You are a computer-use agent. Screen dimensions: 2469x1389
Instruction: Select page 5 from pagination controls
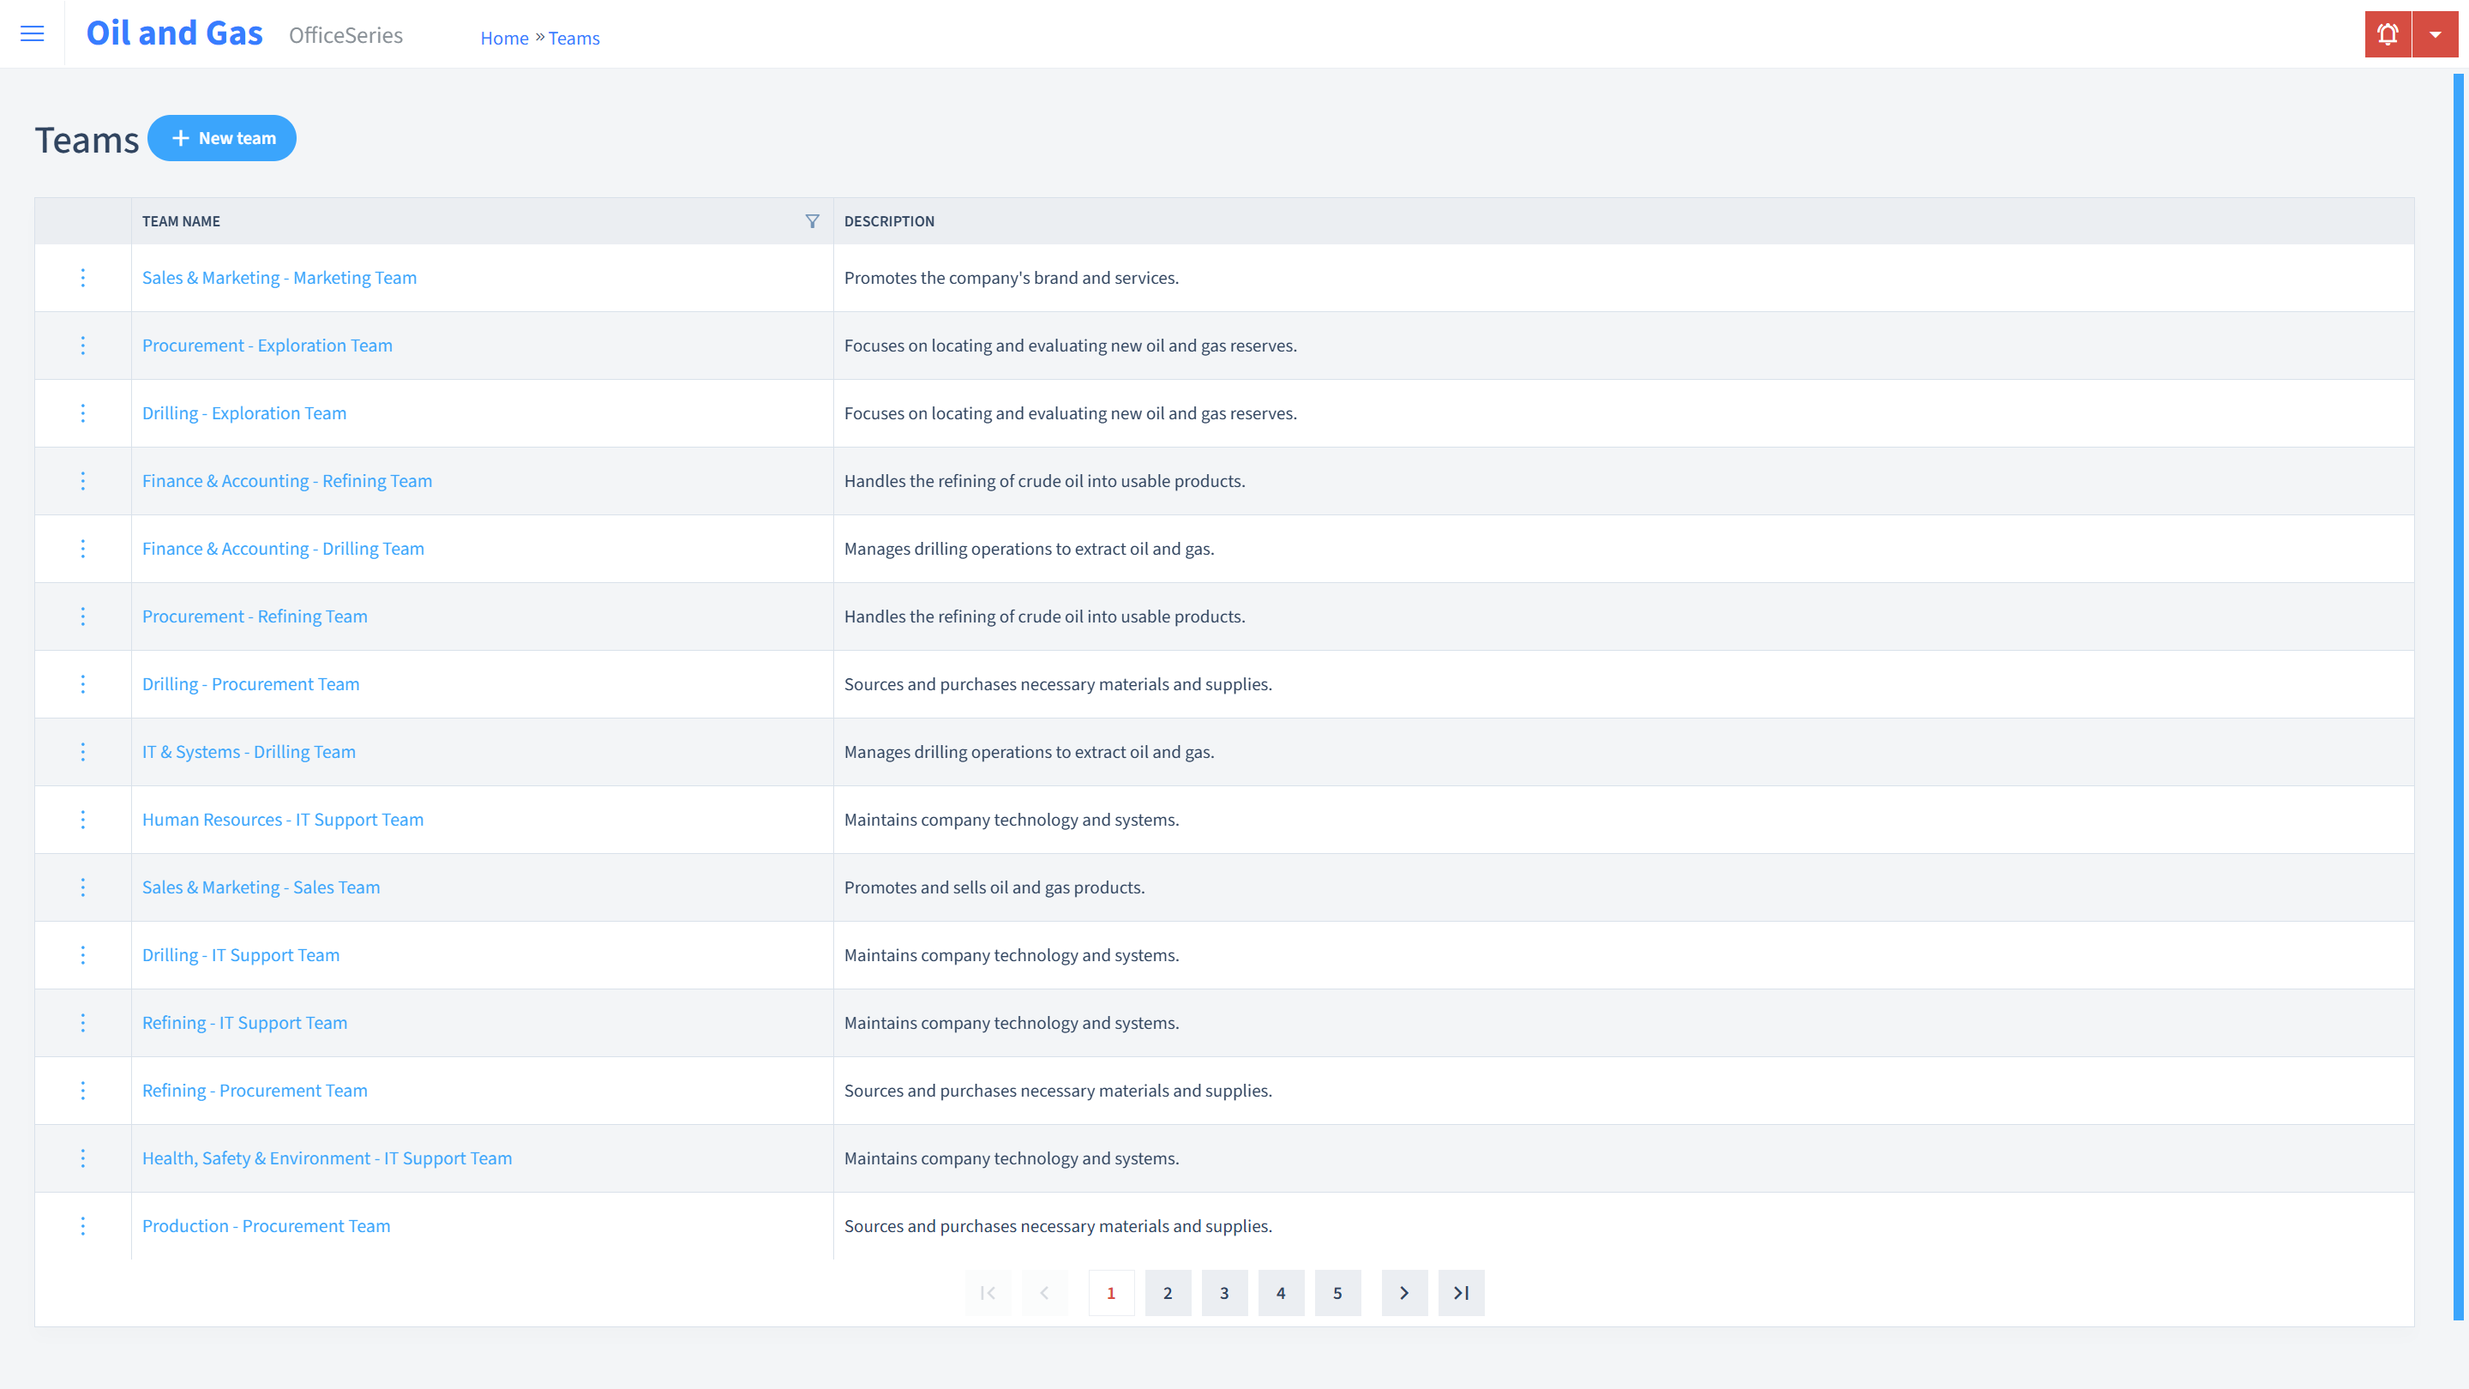click(1338, 1292)
